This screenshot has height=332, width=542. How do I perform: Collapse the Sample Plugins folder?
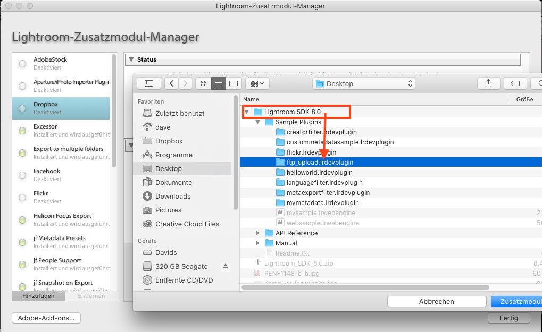(258, 122)
